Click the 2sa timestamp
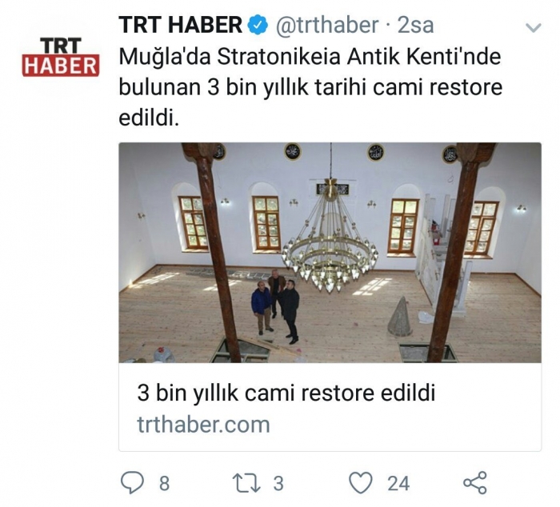The height and width of the screenshot is (507, 560). point(415,25)
